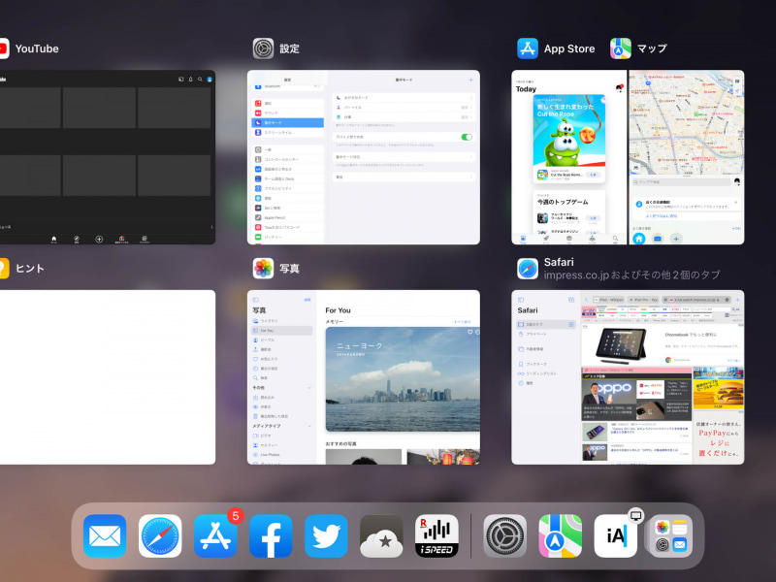Tap YouTube create plus button in the card
Viewport: 776px width, 582px height.
pyautogui.click(x=99, y=240)
